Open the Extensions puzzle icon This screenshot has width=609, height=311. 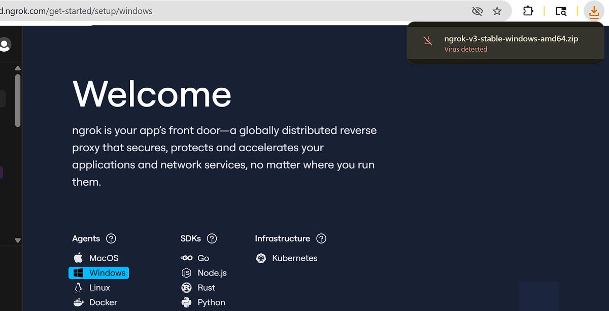528,11
